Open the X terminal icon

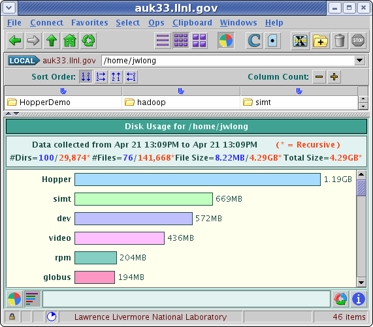(300, 41)
